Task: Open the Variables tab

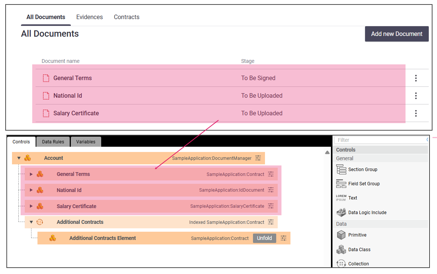Action: point(86,142)
